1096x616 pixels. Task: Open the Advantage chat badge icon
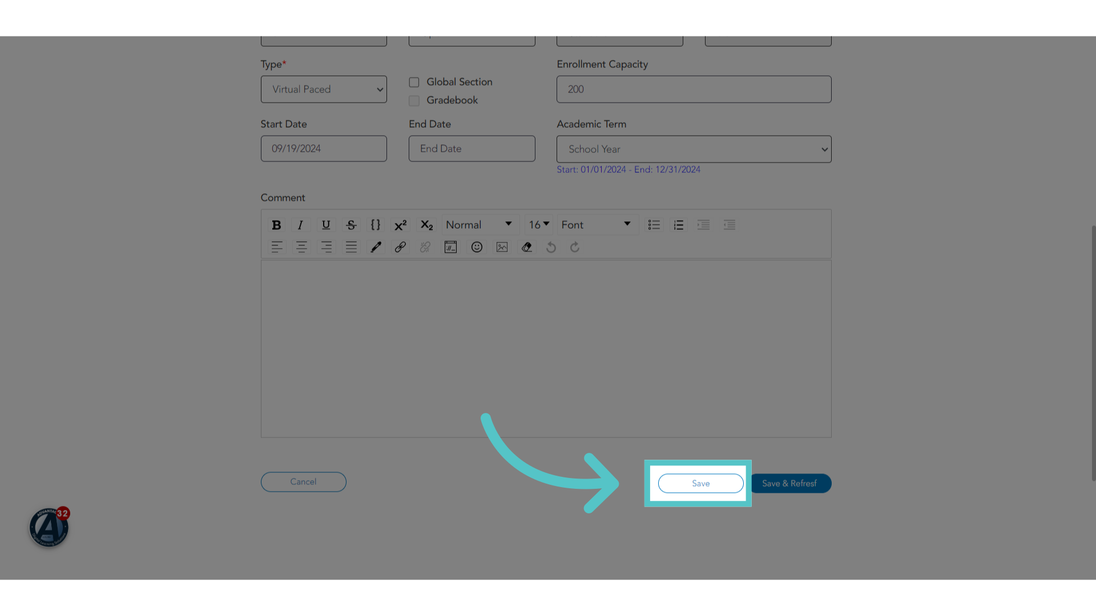pyautogui.click(x=49, y=527)
